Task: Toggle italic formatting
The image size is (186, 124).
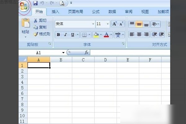Action: [x=65, y=35]
